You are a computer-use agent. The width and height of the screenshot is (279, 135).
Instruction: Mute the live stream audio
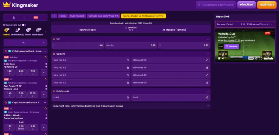click(x=223, y=58)
